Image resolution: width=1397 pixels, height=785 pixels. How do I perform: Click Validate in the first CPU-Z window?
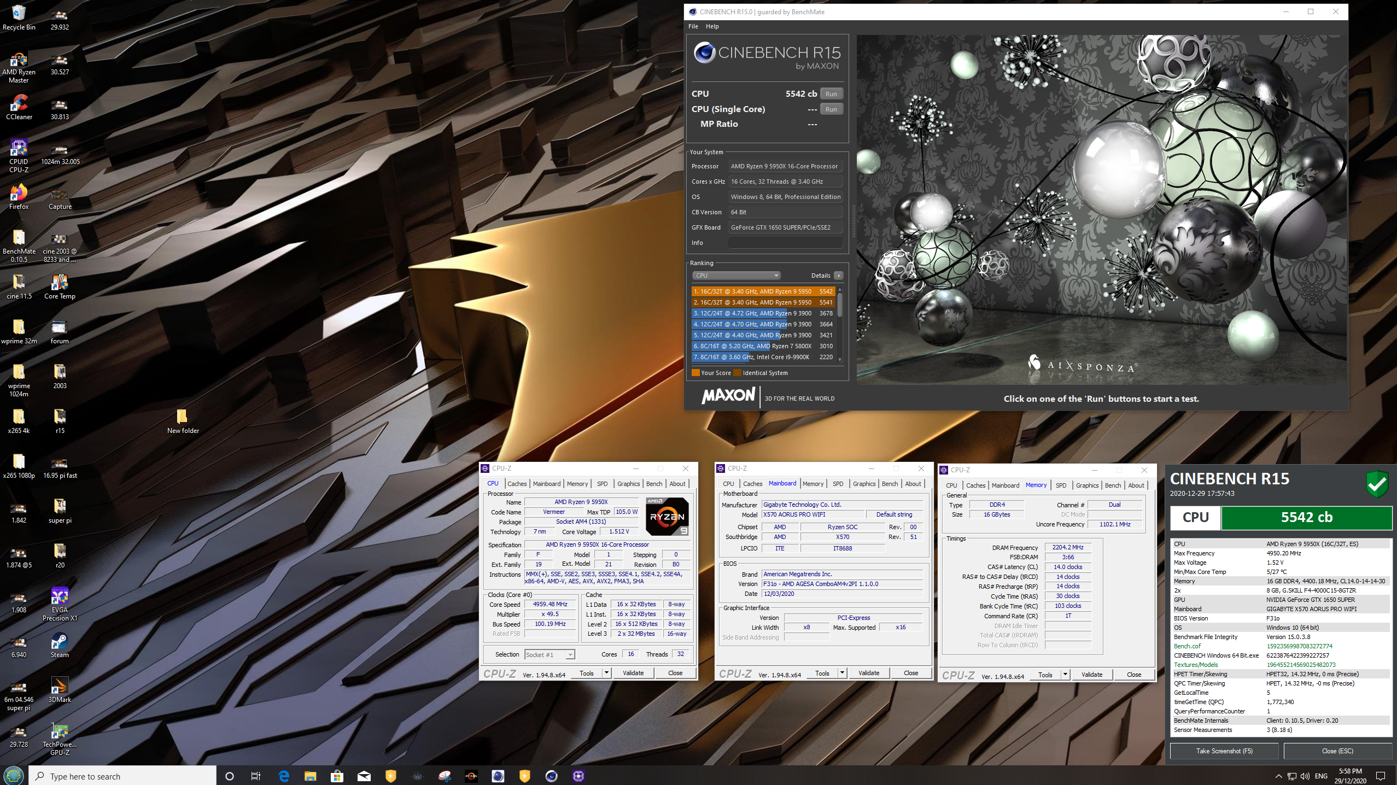click(x=633, y=673)
